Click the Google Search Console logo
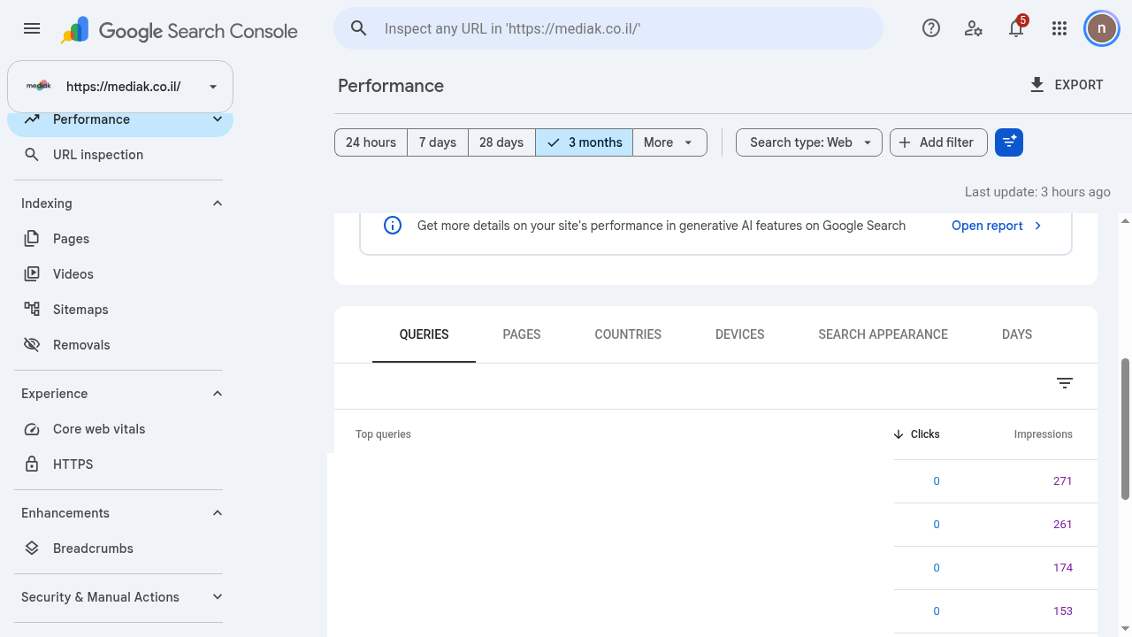 [x=179, y=31]
